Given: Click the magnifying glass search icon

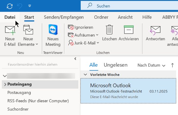Looking at the screenshot, I should (90, 5).
